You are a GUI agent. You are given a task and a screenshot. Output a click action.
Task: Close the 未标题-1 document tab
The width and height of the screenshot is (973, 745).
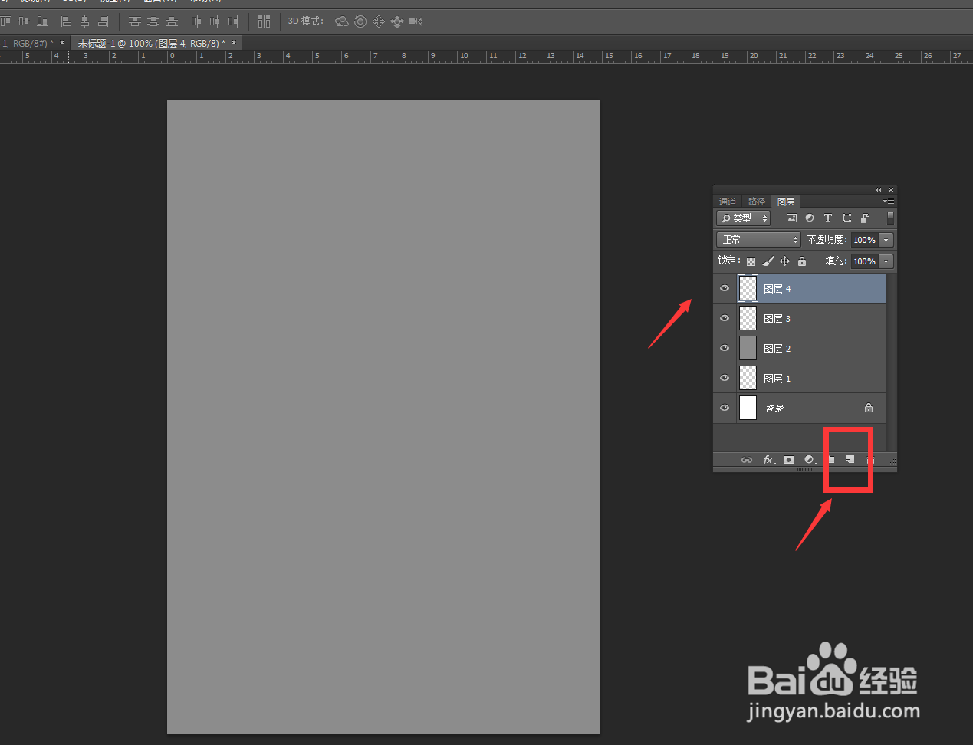(x=234, y=43)
